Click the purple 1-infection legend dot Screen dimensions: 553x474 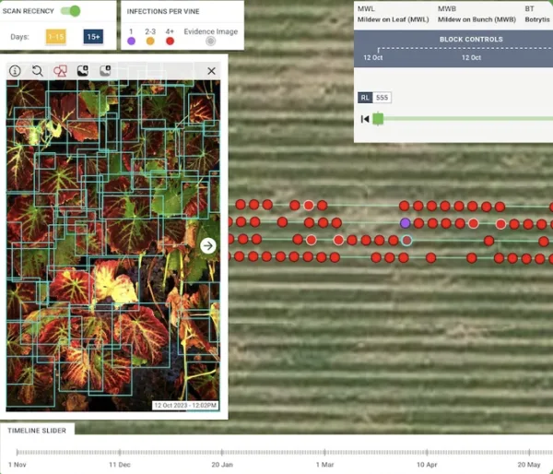tap(131, 41)
